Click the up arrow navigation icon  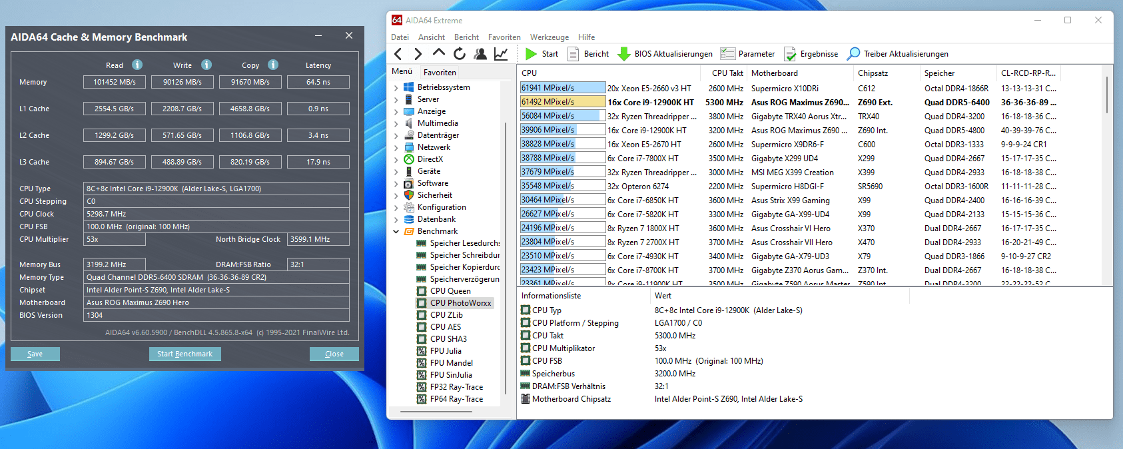tap(438, 53)
